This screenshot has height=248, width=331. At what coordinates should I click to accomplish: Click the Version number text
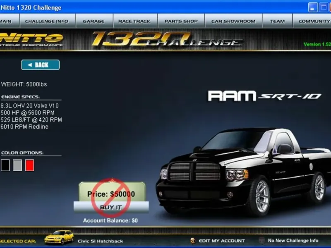point(317,44)
